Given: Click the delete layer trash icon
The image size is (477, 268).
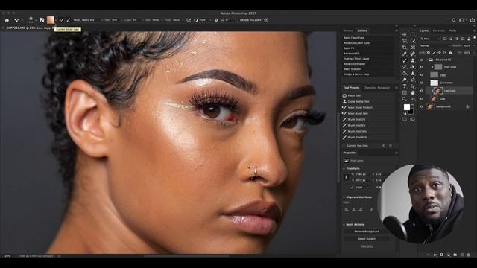Looking at the screenshot, I should click(469, 255).
